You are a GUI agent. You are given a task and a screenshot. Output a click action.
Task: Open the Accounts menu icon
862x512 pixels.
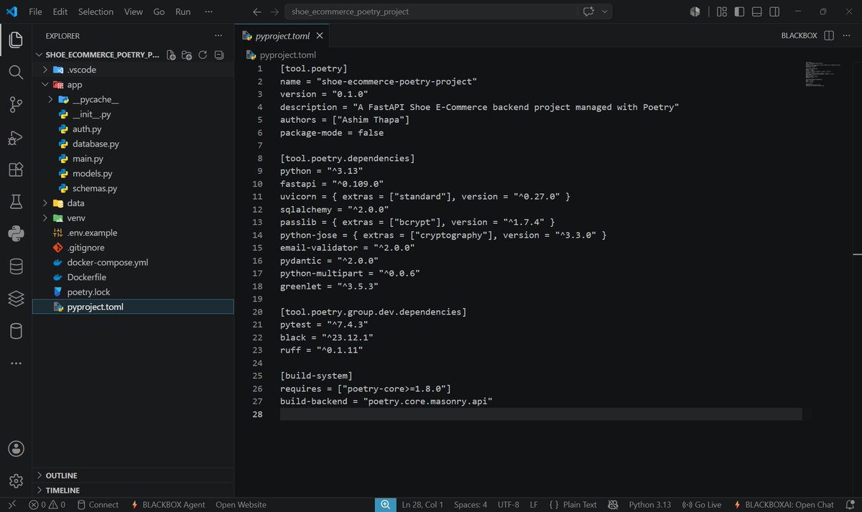pyautogui.click(x=16, y=449)
